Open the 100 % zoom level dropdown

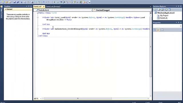pyautogui.click(x=41, y=99)
